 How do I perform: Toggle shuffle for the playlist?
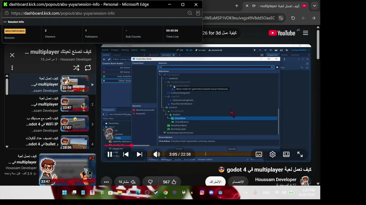(76, 68)
